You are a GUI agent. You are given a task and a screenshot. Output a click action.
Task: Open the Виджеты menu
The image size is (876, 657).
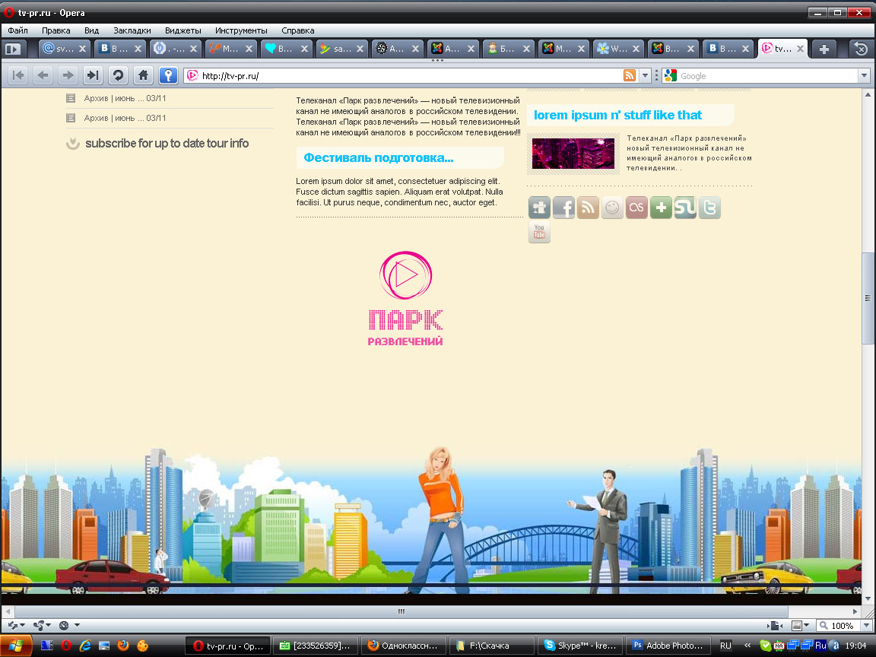pyautogui.click(x=182, y=30)
